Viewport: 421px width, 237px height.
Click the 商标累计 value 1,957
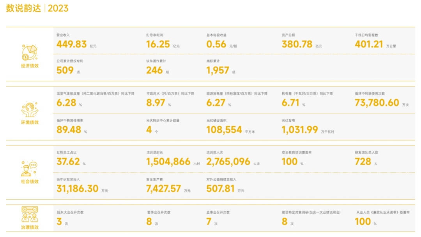tap(218, 70)
